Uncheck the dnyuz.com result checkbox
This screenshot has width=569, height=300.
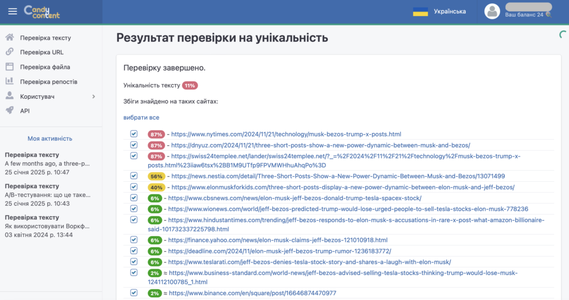(x=134, y=145)
